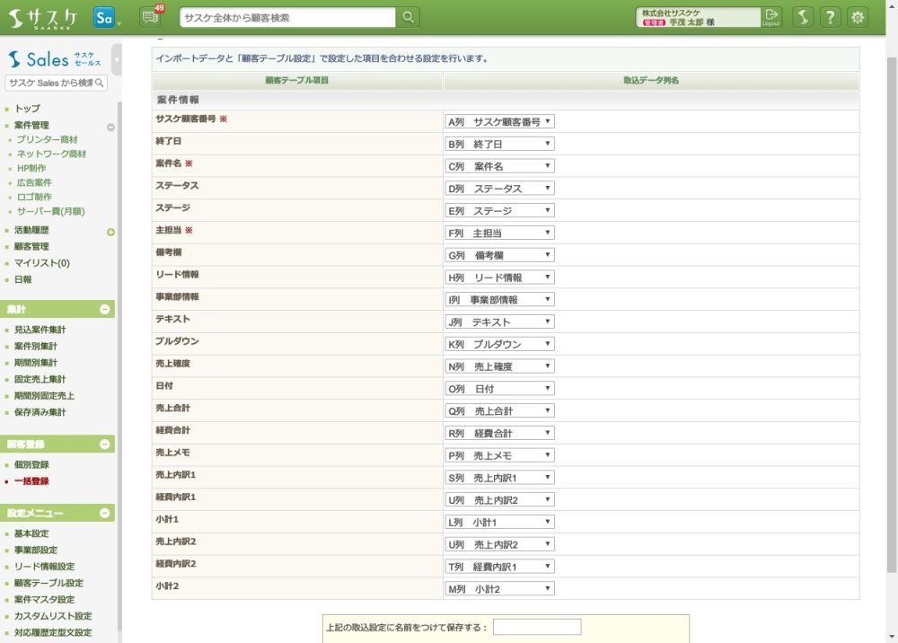Open 見込案件集計 in the sidebar

[x=40, y=330]
